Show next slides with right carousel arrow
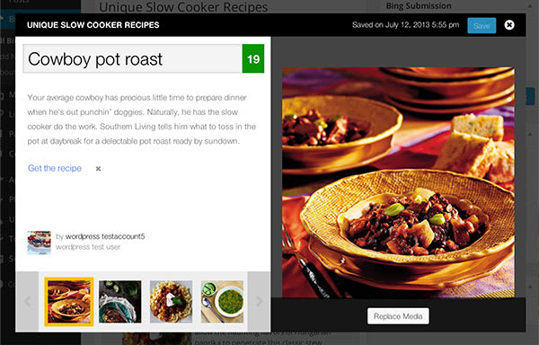This screenshot has height=345, width=539. pyautogui.click(x=259, y=301)
